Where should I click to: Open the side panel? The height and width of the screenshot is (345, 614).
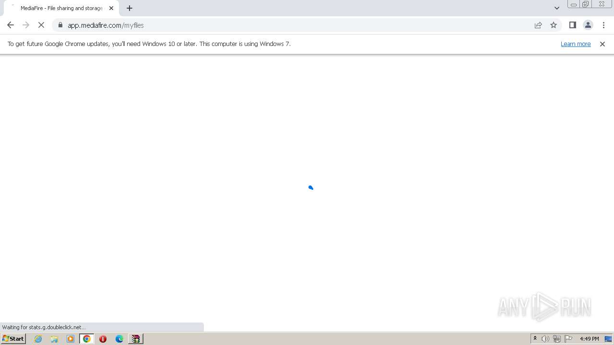tap(573, 25)
